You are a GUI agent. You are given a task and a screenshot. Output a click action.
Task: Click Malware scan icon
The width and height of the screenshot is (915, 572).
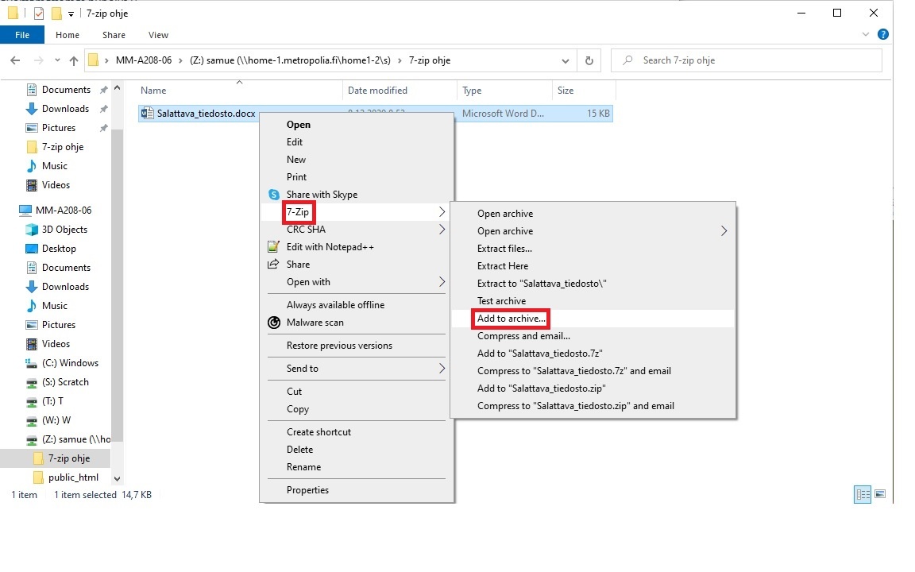tap(274, 323)
